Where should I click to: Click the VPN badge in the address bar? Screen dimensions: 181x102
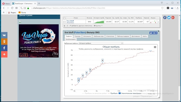pos(25,8)
